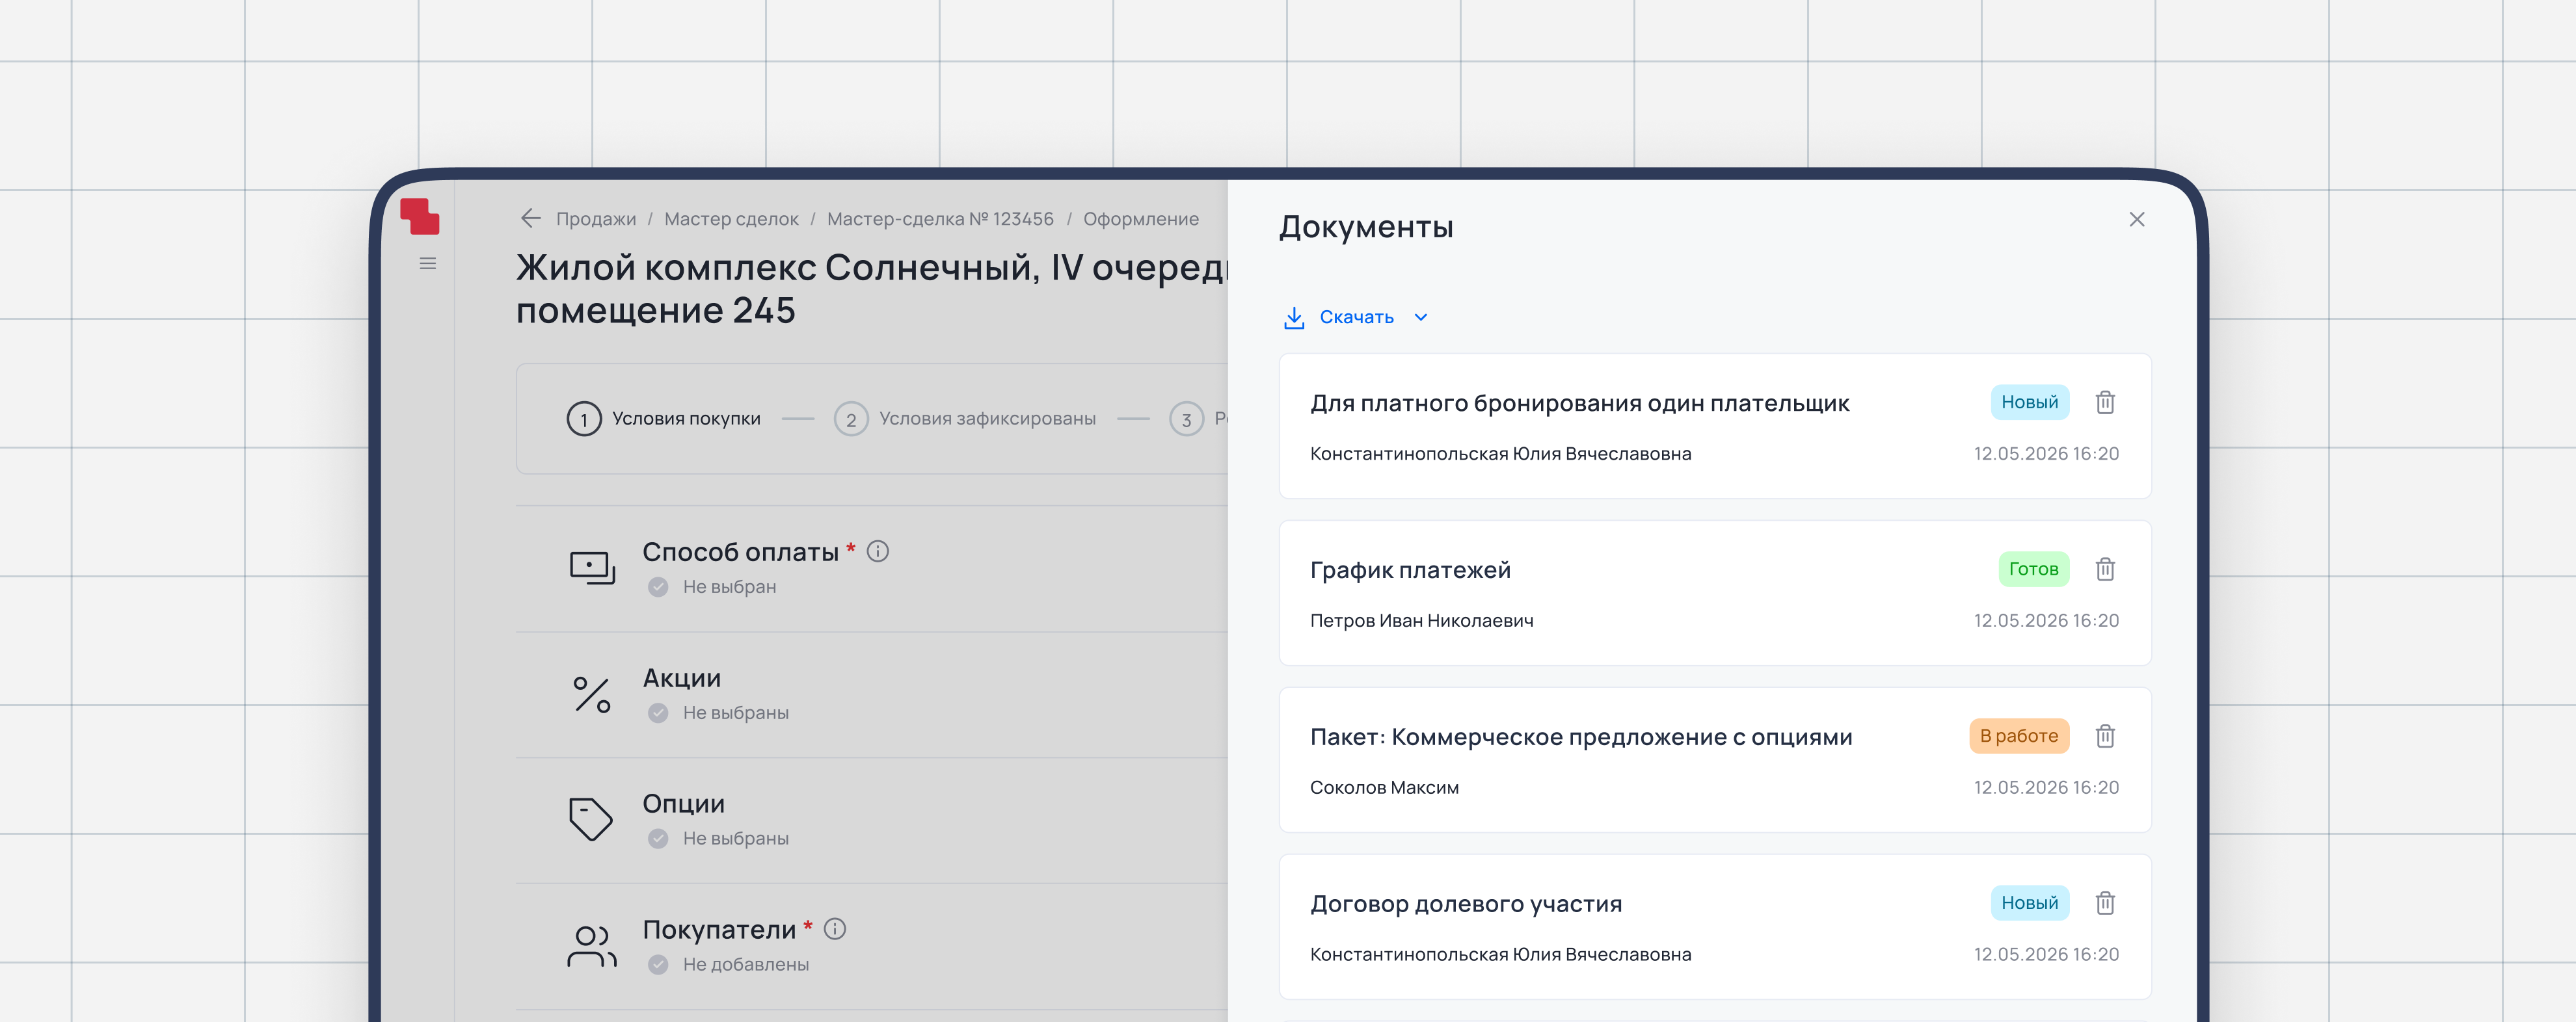Image resolution: width=2576 pixels, height=1022 pixels.
Task: Click the Не добавлены status check icon
Action: pyautogui.click(x=658, y=965)
